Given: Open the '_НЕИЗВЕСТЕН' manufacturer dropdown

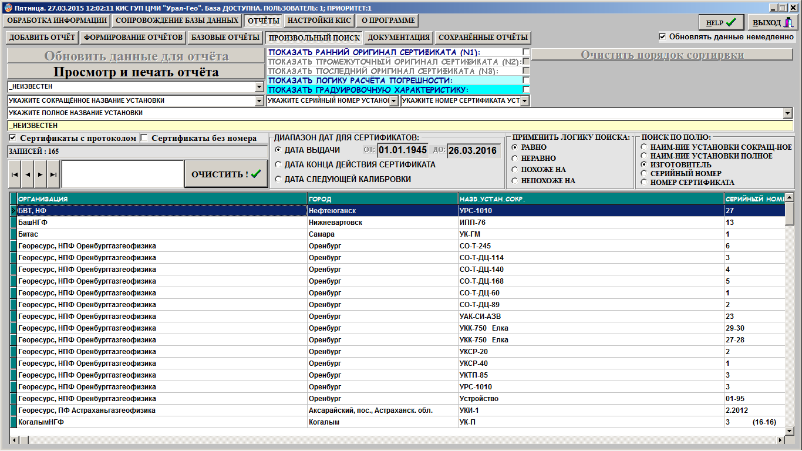Looking at the screenshot, I should [x=260, y=87].
